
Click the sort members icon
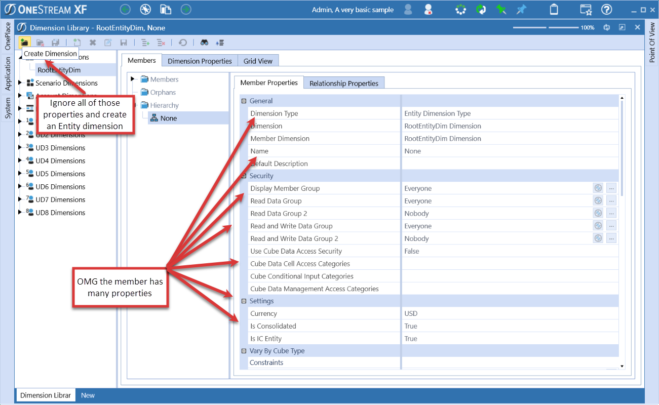coord(220,43)
